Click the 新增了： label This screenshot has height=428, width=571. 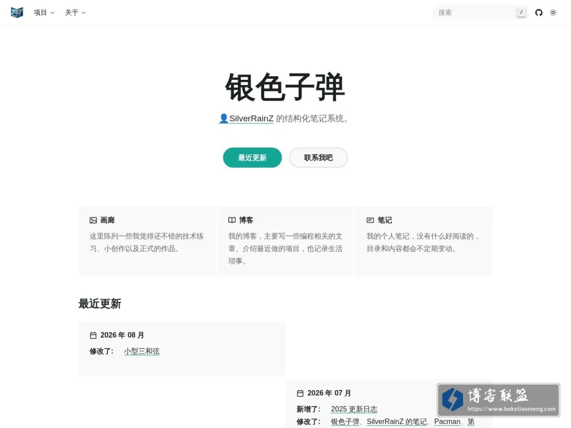pos(309,409)
